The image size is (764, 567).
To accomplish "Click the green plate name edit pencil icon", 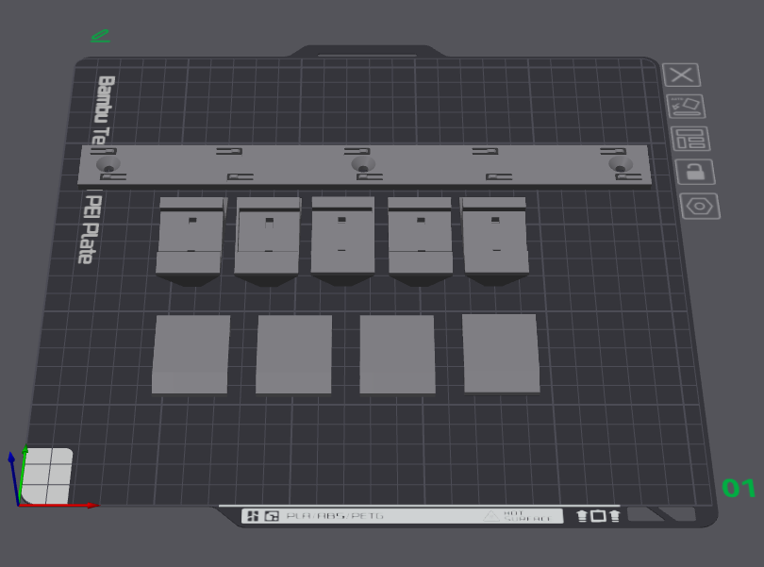I will (x=101, y=36).
